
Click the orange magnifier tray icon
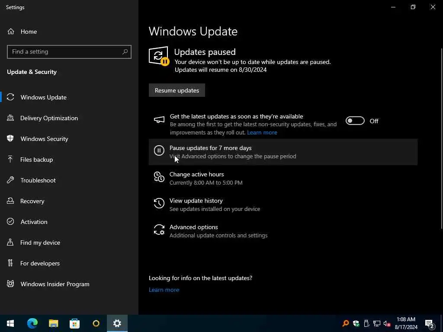(346, 323)
